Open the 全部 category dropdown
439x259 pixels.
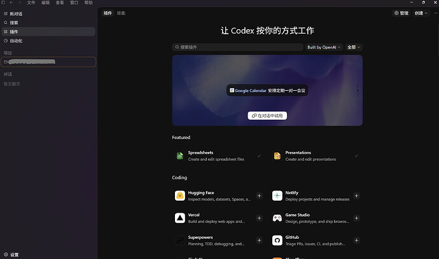[354, 47]
